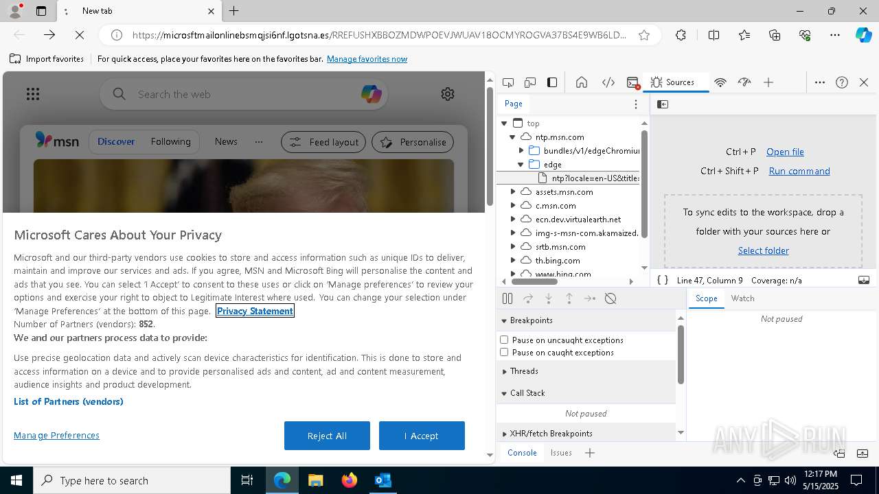Open the Elements tool in DevTools
Screen dimensions: 879x494
[x=608, y=82]
